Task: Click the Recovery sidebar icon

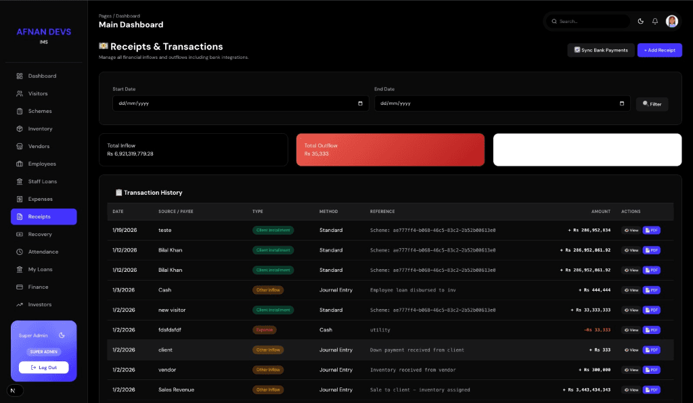Action: (x=20, y=235)
